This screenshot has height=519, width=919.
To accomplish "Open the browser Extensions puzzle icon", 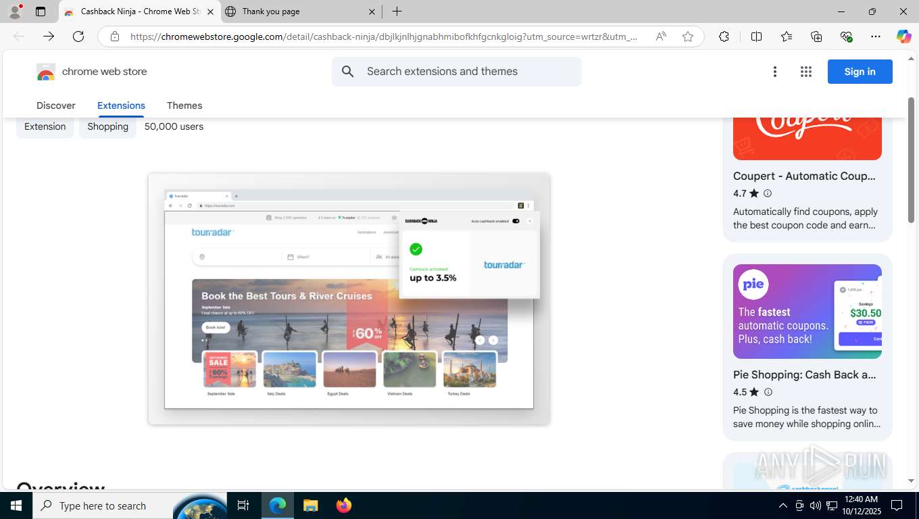I will [x=724, y=36].
